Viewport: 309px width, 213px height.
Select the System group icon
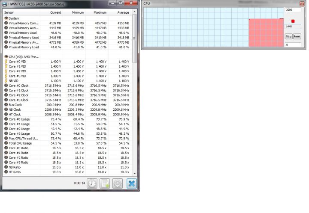click(6, 18)
